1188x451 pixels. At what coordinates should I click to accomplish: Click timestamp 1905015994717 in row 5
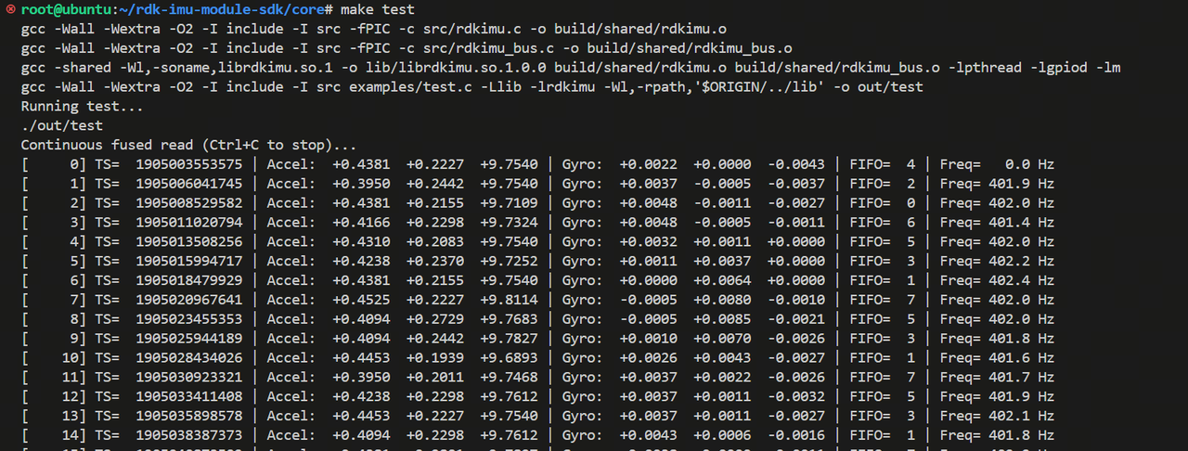pyautogui.click(x=189, y=261)
